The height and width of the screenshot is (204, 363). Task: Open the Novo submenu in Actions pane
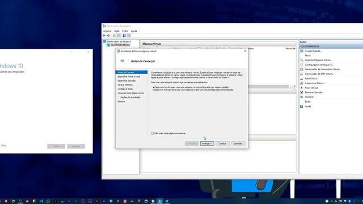pyautogui.click(x=307, y=56)
